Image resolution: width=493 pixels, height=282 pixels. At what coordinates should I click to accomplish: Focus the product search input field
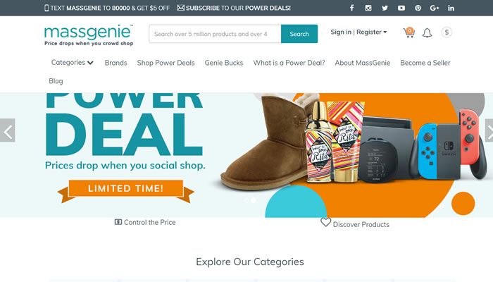(215, 34)
